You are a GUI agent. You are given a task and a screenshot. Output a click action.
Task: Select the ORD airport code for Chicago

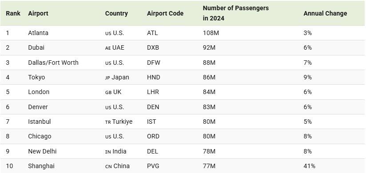point(153,136)
